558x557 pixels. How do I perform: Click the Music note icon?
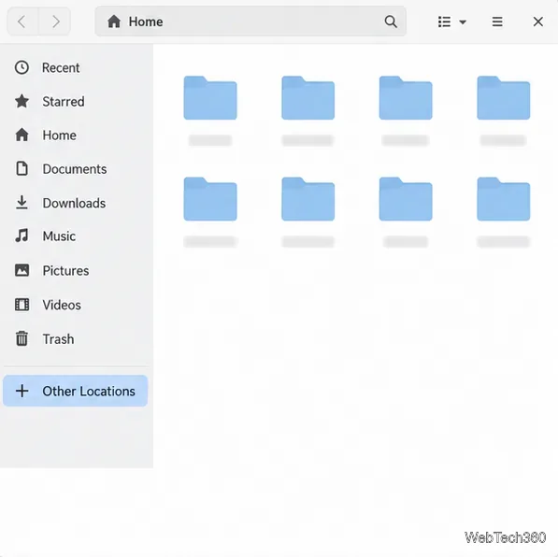(21, 236)
